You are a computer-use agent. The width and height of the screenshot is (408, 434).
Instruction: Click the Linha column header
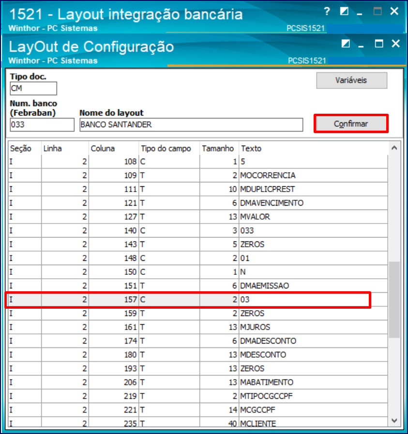[x=65, y=149]
